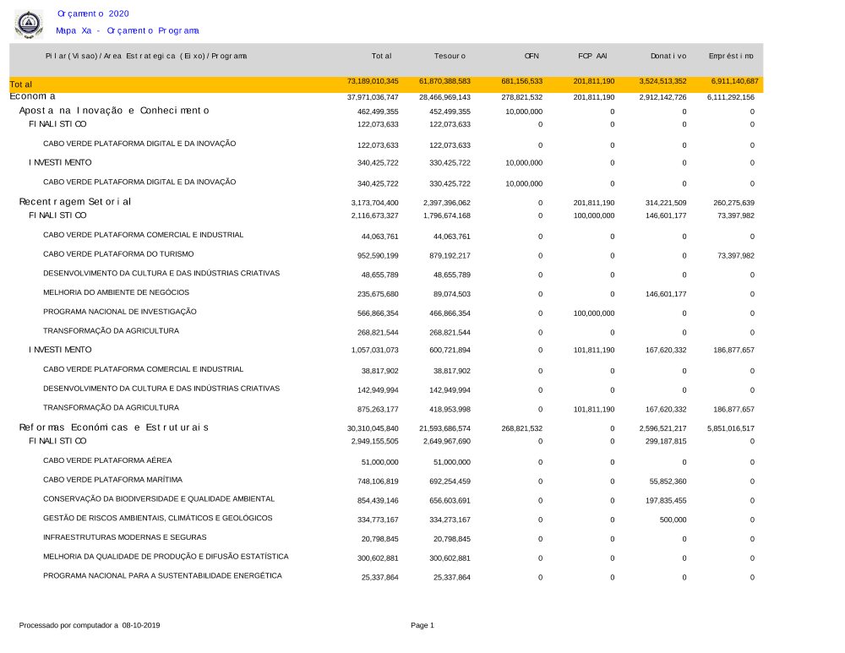The height and width of the screenshot is (653, 845).
Task: Click the 'Mapa Xa - Orçamento Programa' subtitle
Action: (127, 30)
